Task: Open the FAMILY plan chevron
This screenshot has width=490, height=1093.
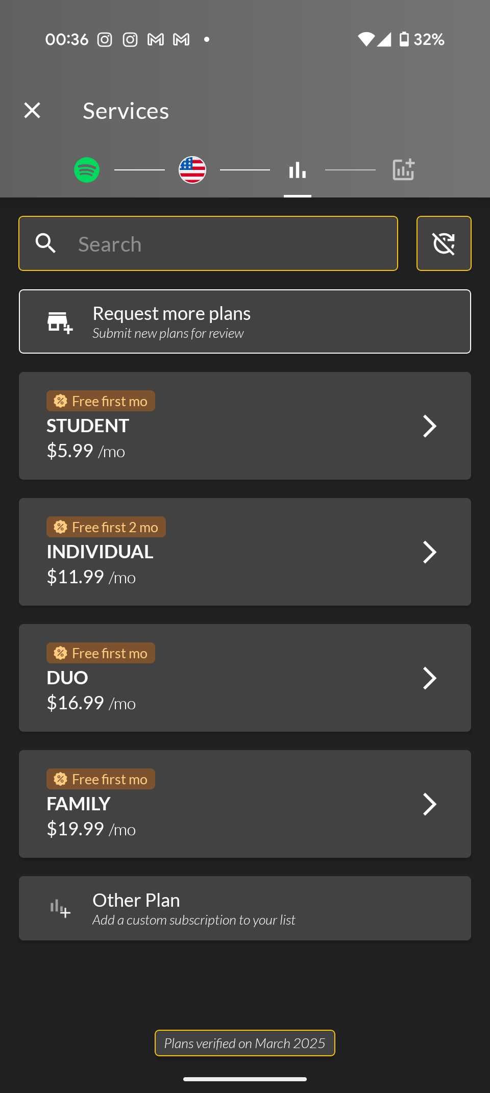Action: click(x=430, y=804)
